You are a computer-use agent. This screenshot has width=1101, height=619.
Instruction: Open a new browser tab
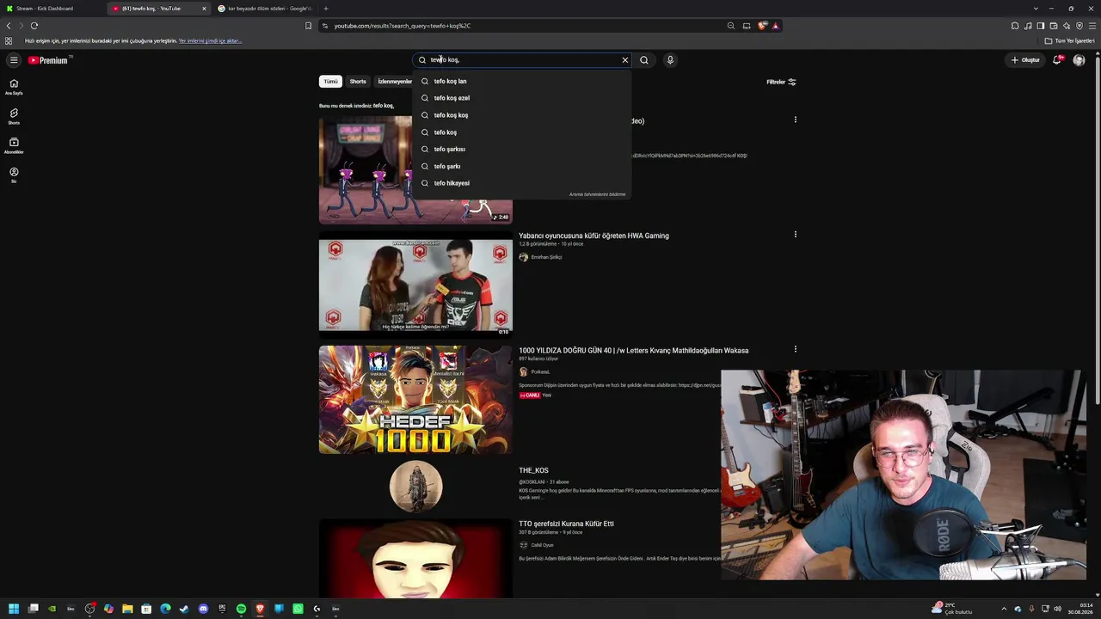click(326, 9)
